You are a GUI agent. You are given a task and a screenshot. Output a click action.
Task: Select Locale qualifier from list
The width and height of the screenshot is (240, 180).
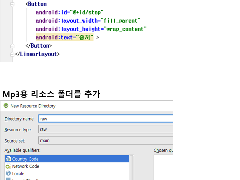pos(18,173)
